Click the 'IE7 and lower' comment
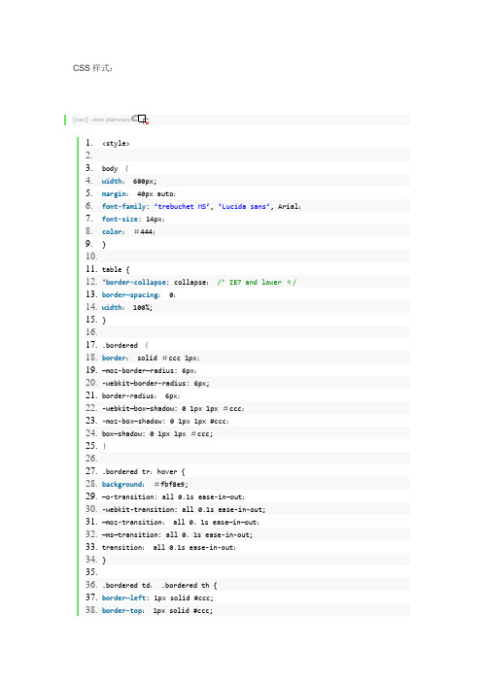The width and height of the screenshot is (482, 682). 257,282
